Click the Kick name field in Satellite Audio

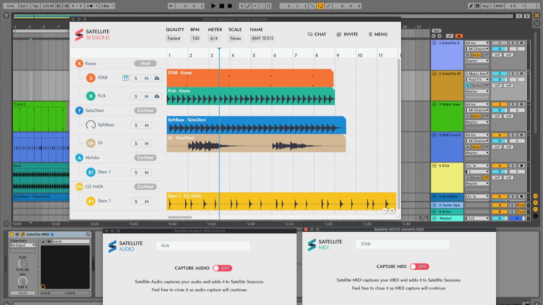pyautogui.click(x=203, y=246)
